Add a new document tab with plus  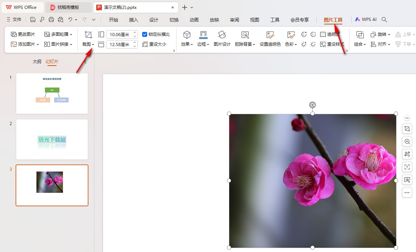(x=185, y=7)
